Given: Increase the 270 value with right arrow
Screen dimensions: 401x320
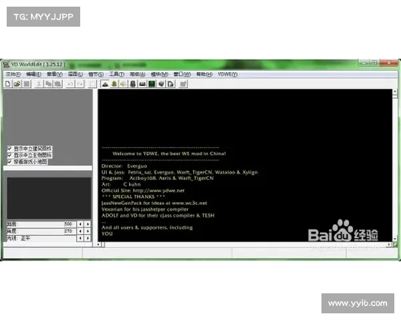Looking at the screenshot, I should (x=88, y=231).
